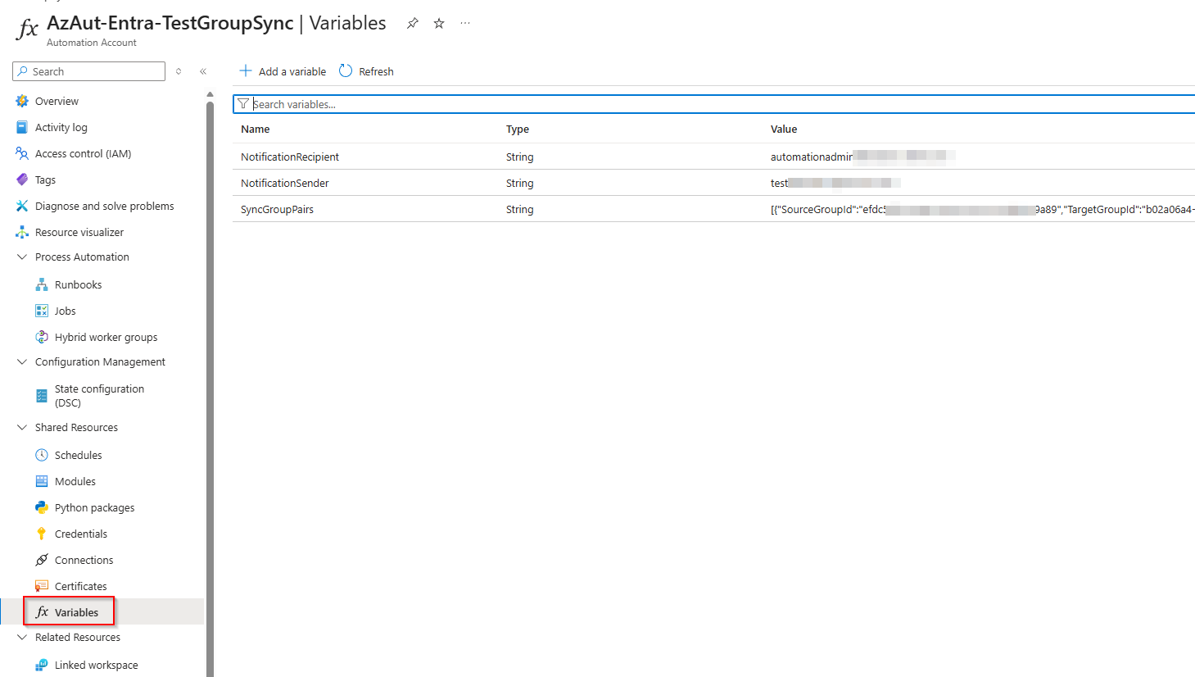This screenshot has height=677, width=1195.
Task: Click the Certificates icon
Action: point(42,586)
